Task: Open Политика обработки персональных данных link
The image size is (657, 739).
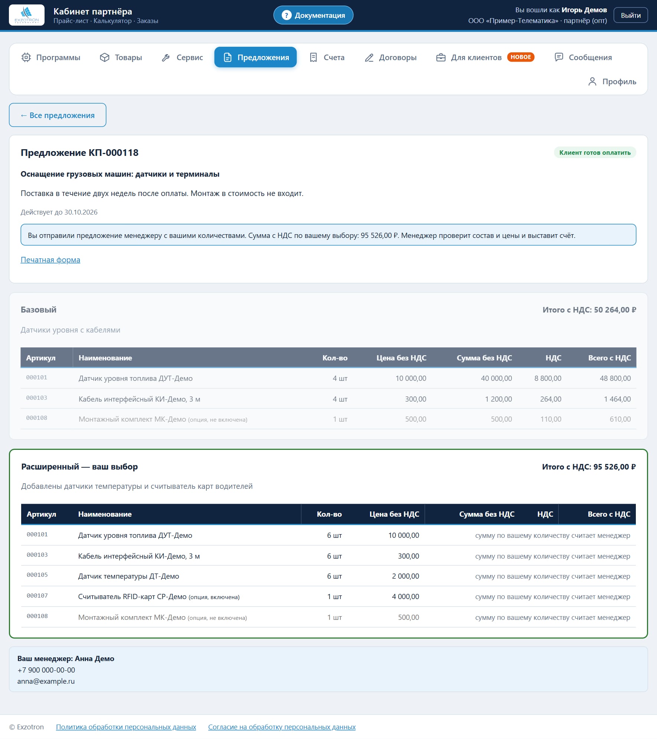Action: click(x=126, y=727)
